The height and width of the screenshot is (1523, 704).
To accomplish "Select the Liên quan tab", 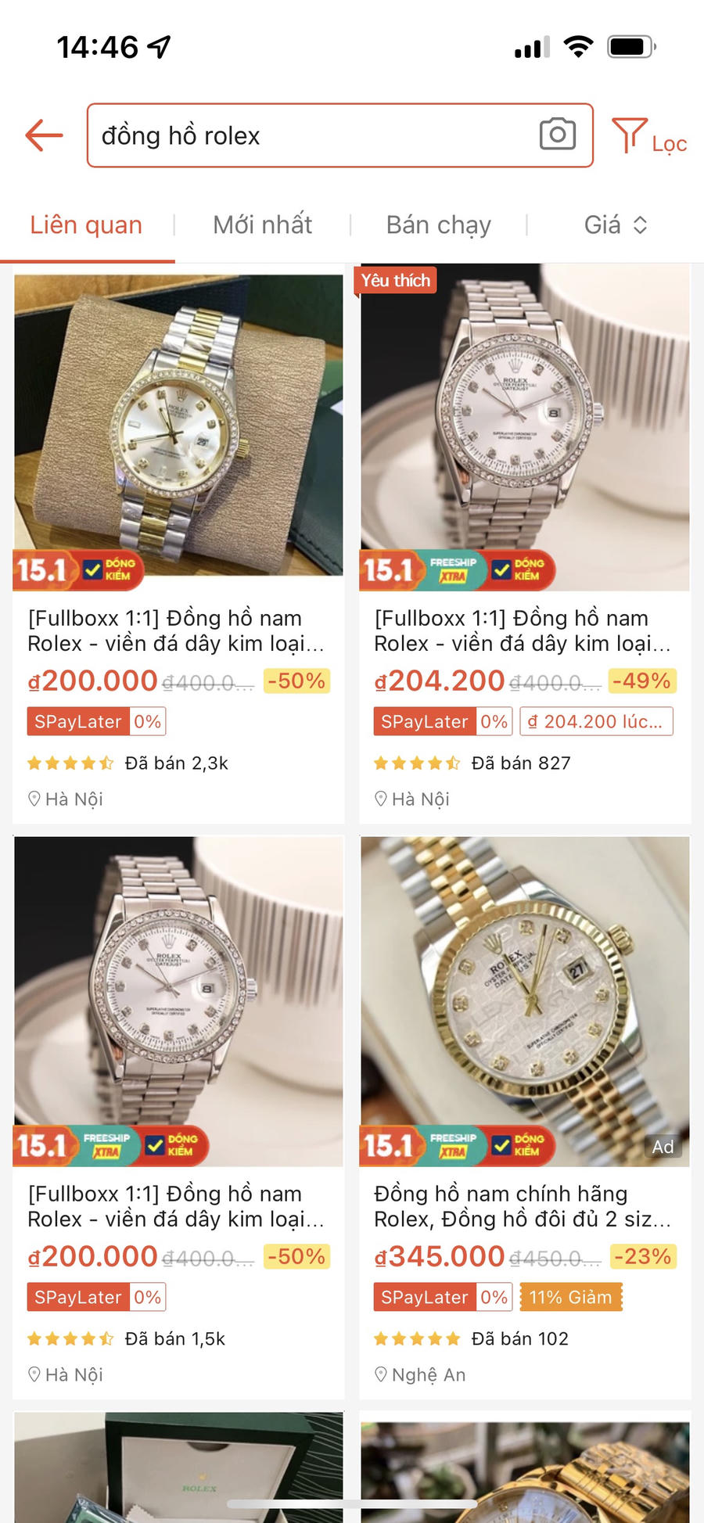I will (86, 225).
